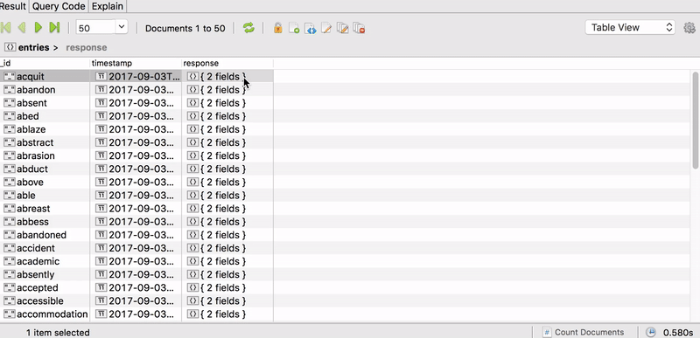Click the Count Documents button
Image resolution: width=700 pixels, height=338 pixels.
click(584, 332)
